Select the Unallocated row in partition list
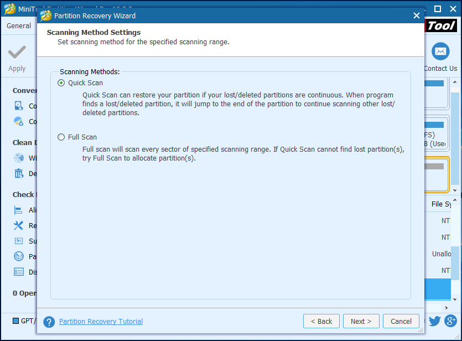462x341 pixels. pos(438,254)
